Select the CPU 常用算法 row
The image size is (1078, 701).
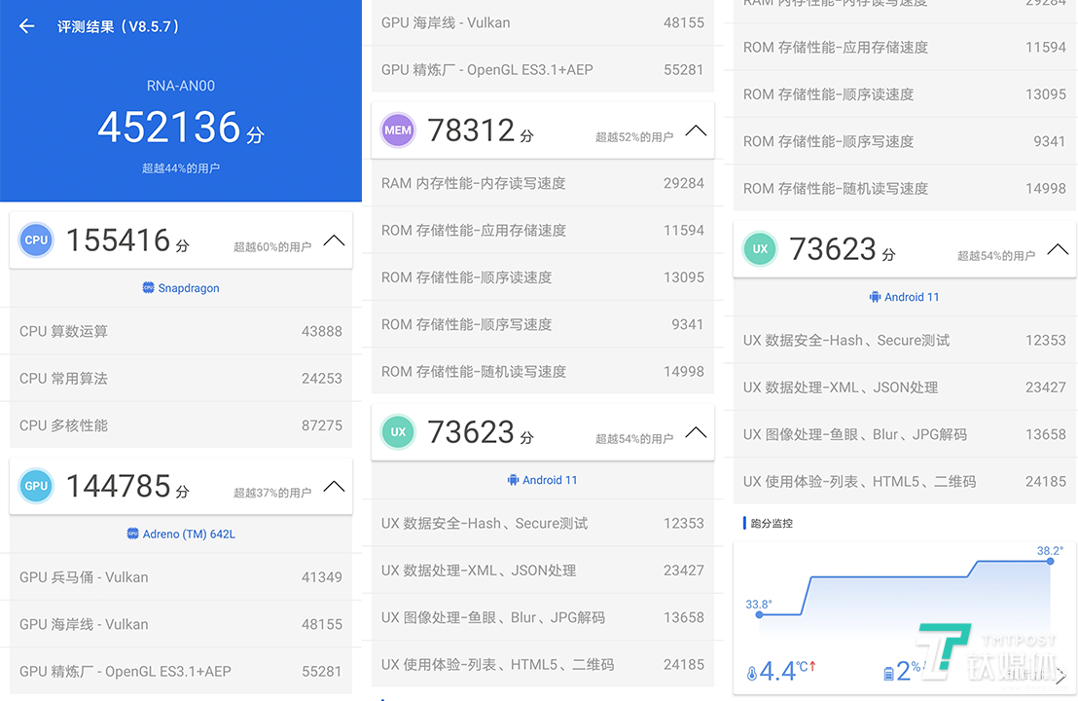point(181,379)
